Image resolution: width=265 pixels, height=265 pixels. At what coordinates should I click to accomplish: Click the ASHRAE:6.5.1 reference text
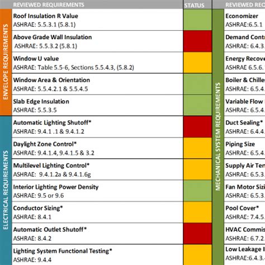[x=244, y=25]
